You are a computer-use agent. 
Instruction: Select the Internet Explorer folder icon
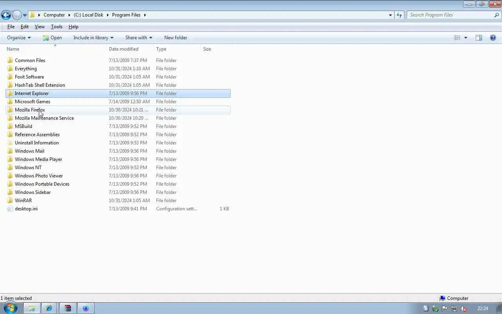(10, 93)
